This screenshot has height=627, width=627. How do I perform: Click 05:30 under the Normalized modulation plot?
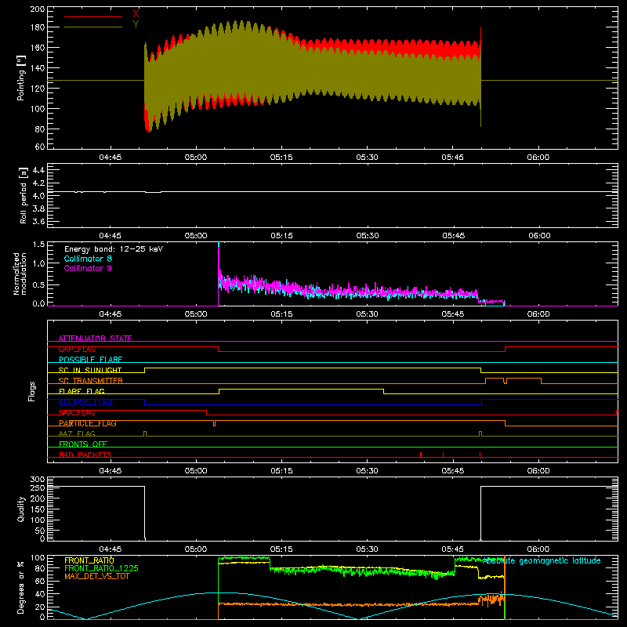click(x=367, y=314)
